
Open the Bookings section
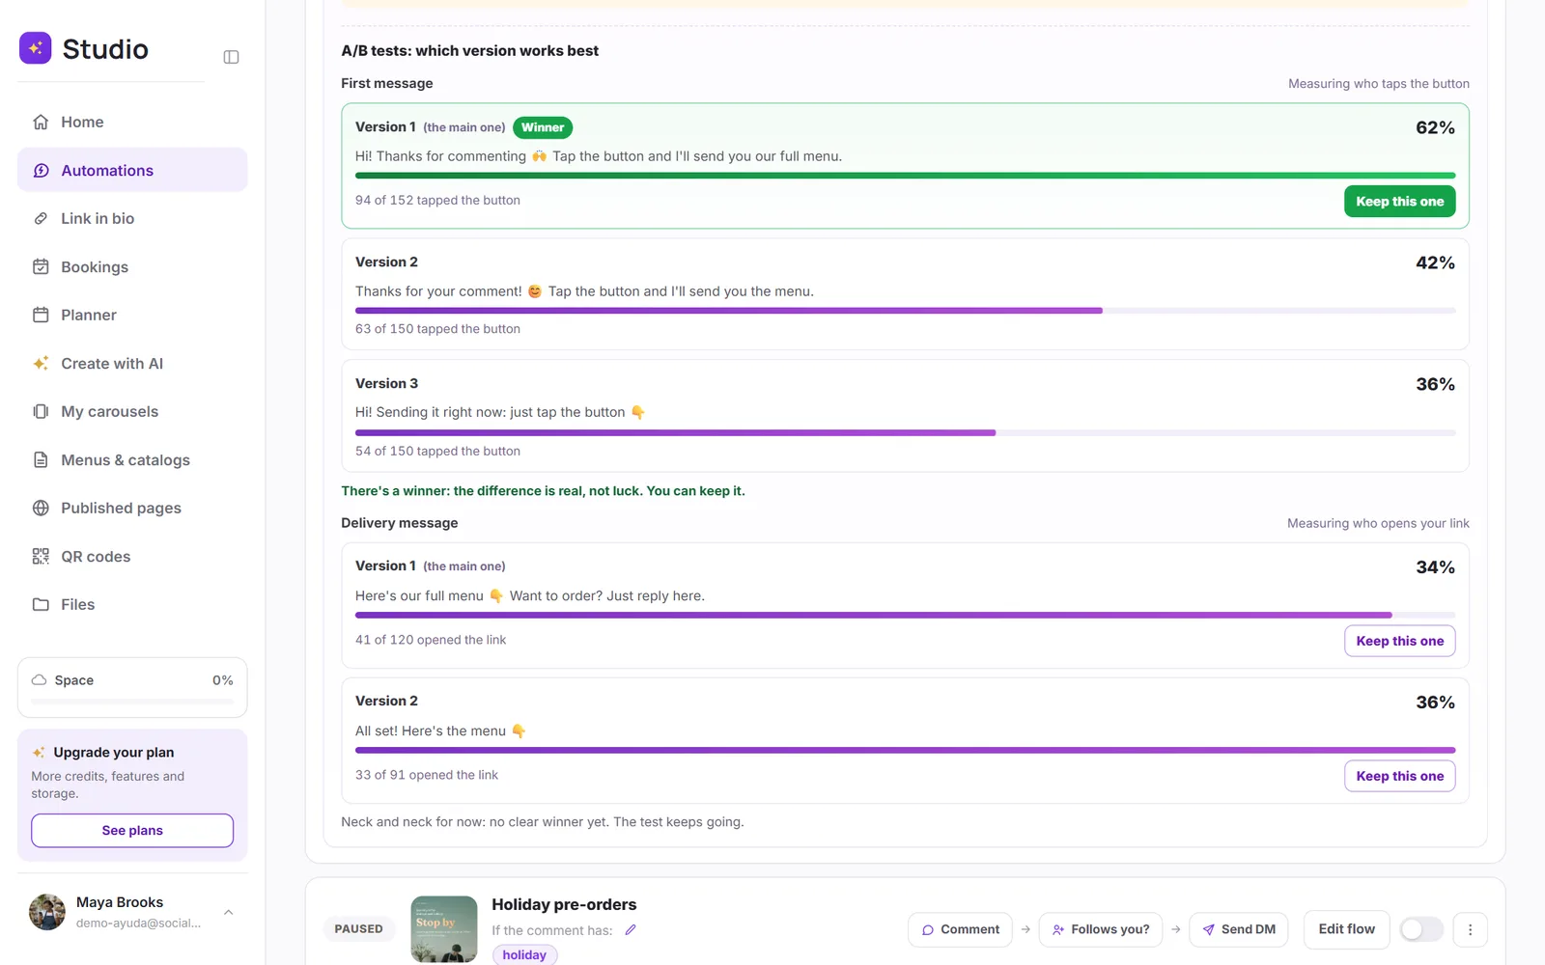(132, 266)
